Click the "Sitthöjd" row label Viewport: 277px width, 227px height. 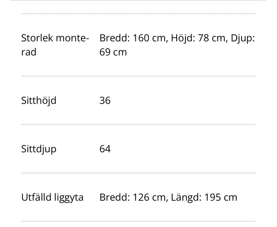click(x=39, y=101)
